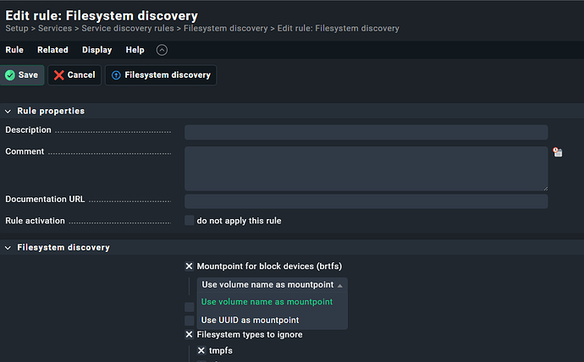Open the Related menu
The image size is (584, 362).
(x=52, y=50)
